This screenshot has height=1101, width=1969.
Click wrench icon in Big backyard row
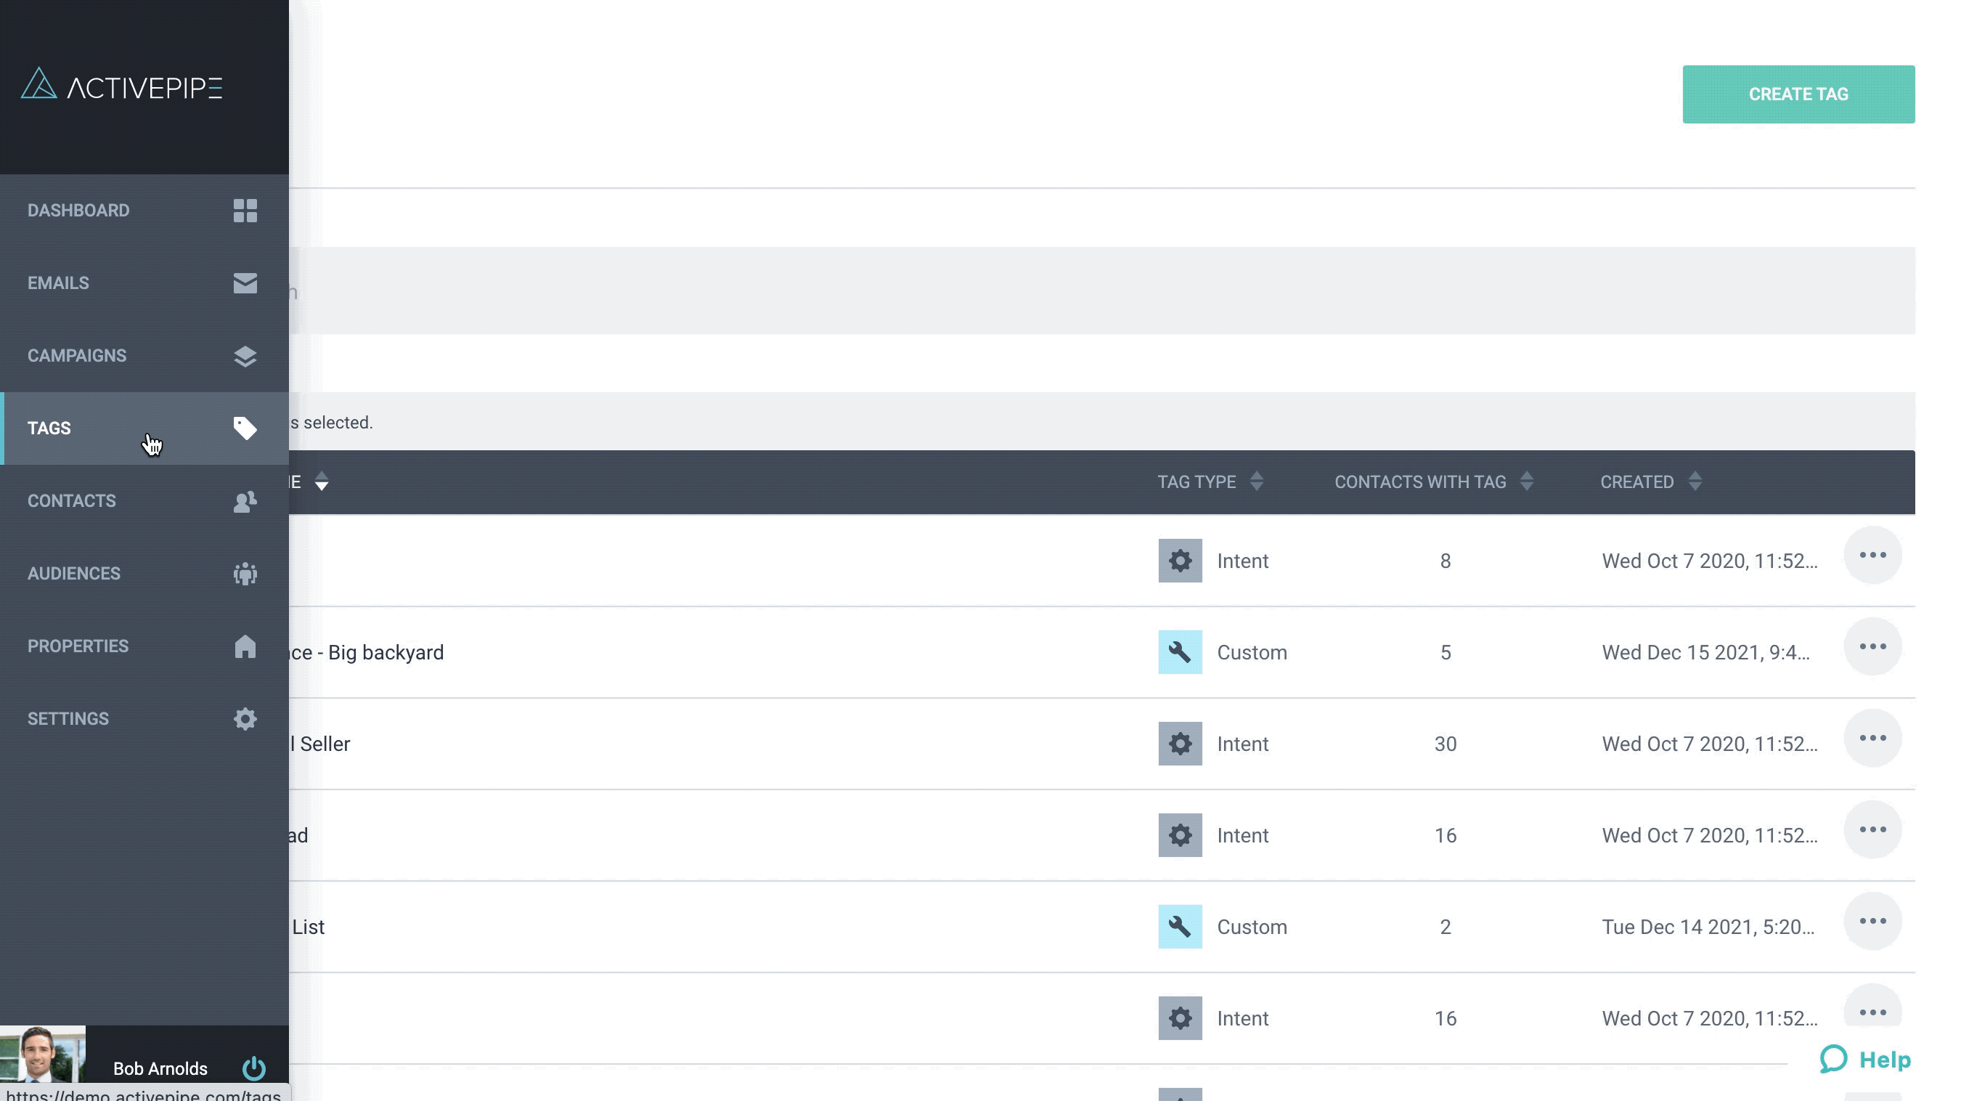[x=1179, y=652]
